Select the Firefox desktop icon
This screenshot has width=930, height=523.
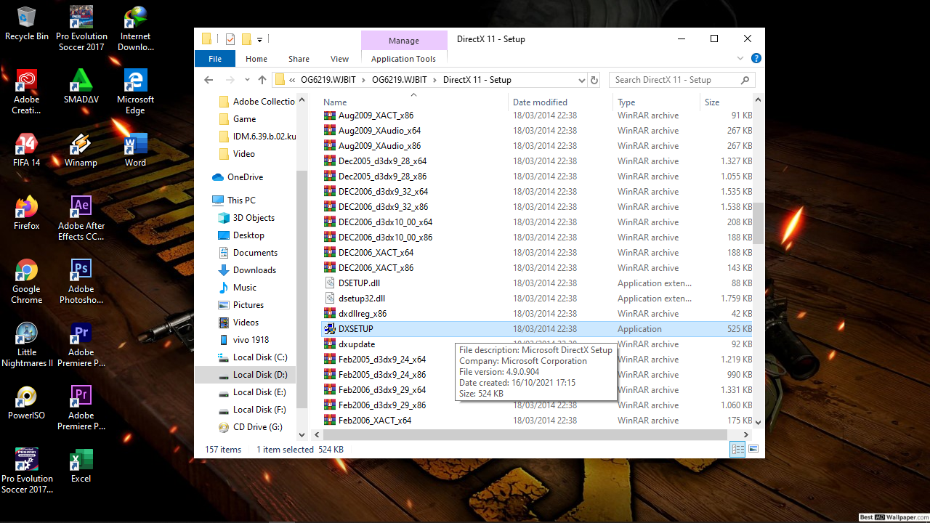(x=26, y=213)
